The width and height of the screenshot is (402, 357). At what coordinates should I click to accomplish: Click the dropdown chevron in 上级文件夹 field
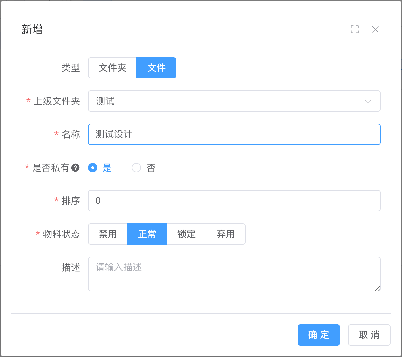pyautogui.click(x=368, y=101)
